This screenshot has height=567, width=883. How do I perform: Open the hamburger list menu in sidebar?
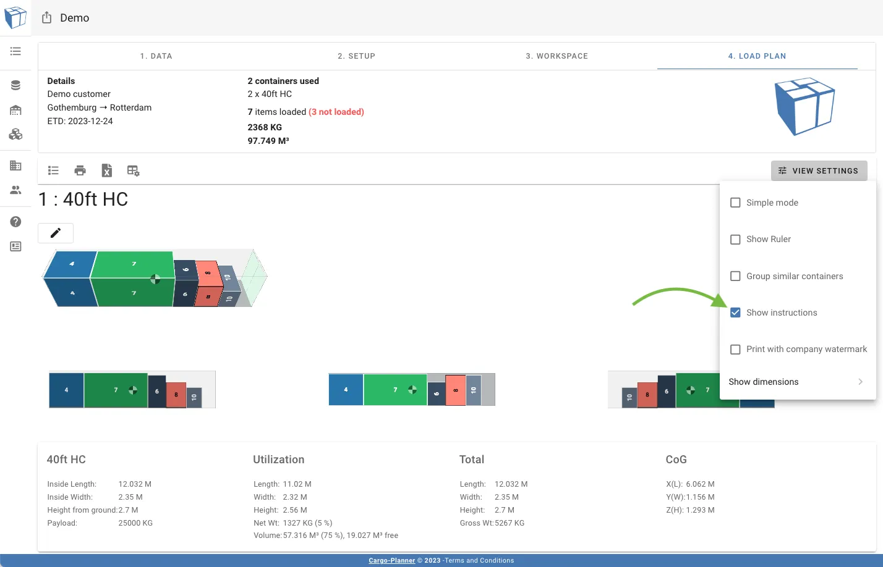pos(15,51)
